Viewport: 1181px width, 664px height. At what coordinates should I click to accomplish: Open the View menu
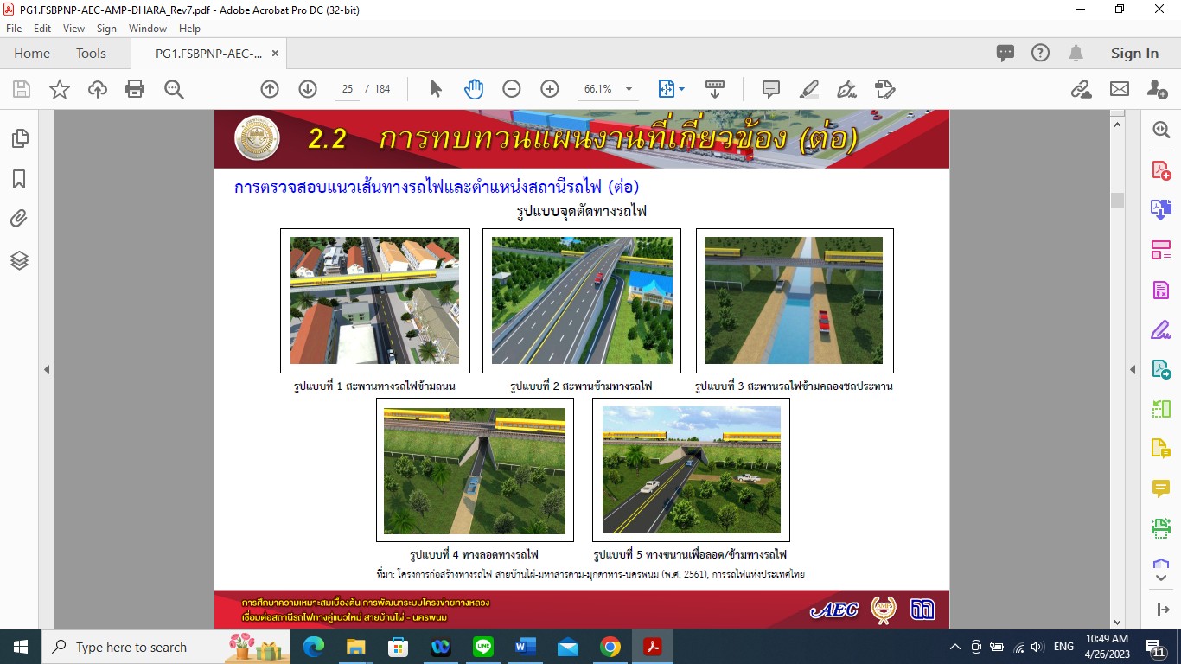tap(73, 29)
